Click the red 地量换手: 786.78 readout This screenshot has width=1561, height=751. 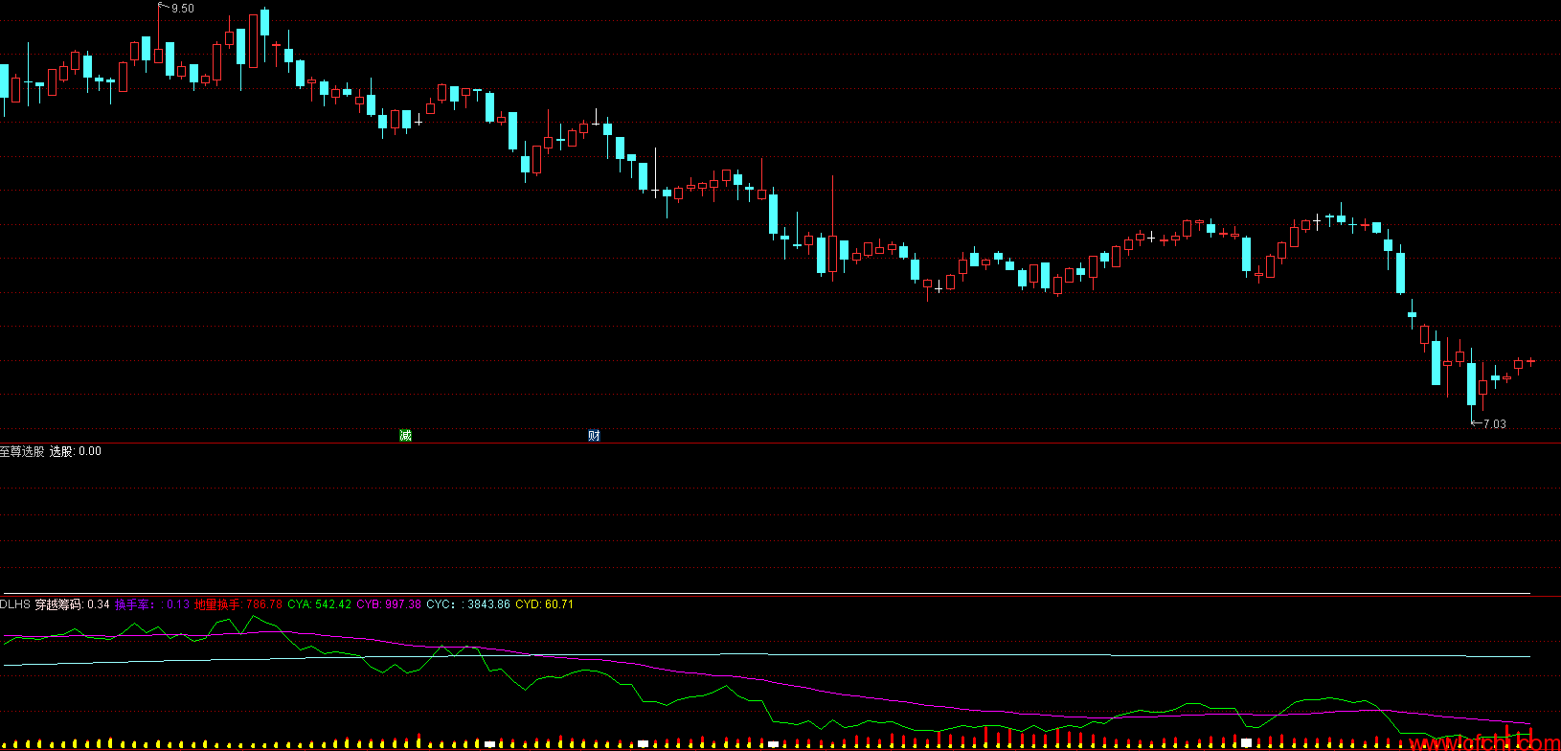(x=238, y=604)
